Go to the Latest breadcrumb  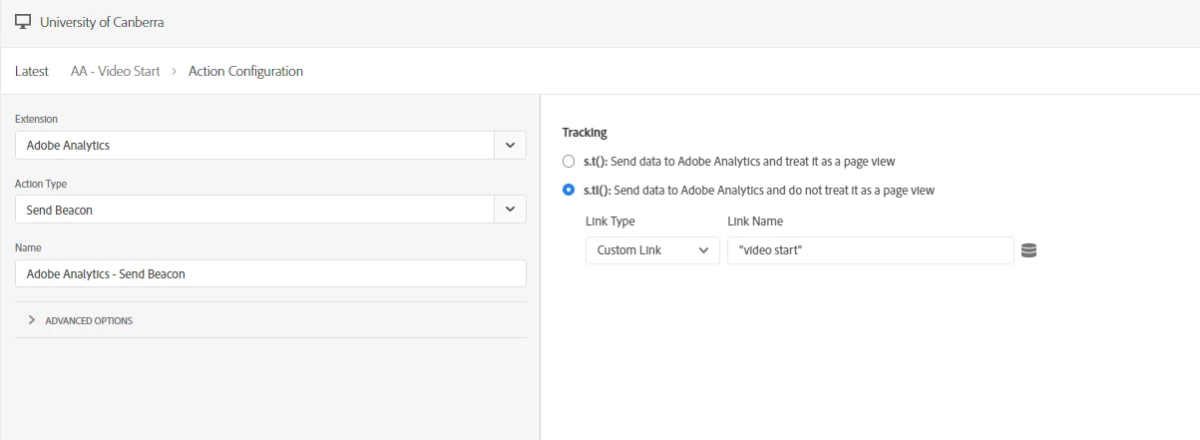pyautogui.click(x=32, y=71)
